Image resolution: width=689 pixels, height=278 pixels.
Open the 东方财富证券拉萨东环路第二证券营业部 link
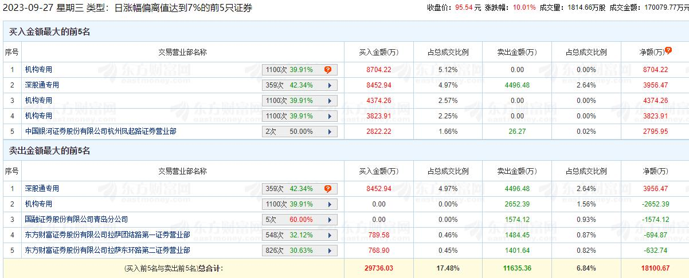107,251
